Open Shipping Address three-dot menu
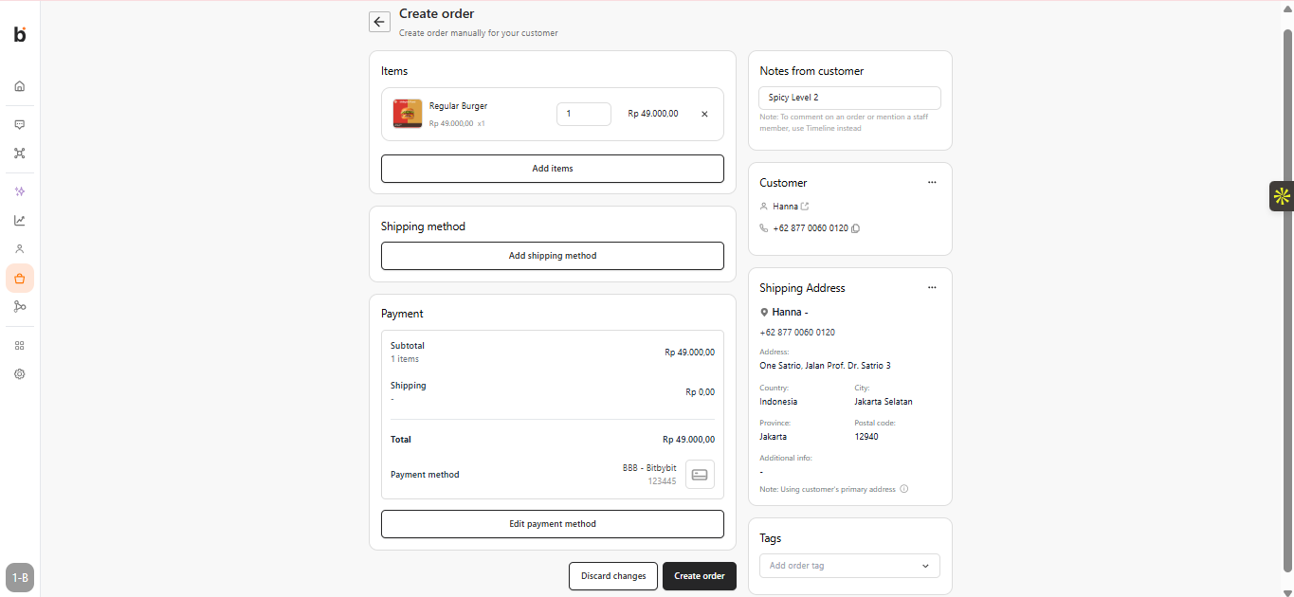The width and height of the screenshot is (1294, 597). click(x=932, y=287)
